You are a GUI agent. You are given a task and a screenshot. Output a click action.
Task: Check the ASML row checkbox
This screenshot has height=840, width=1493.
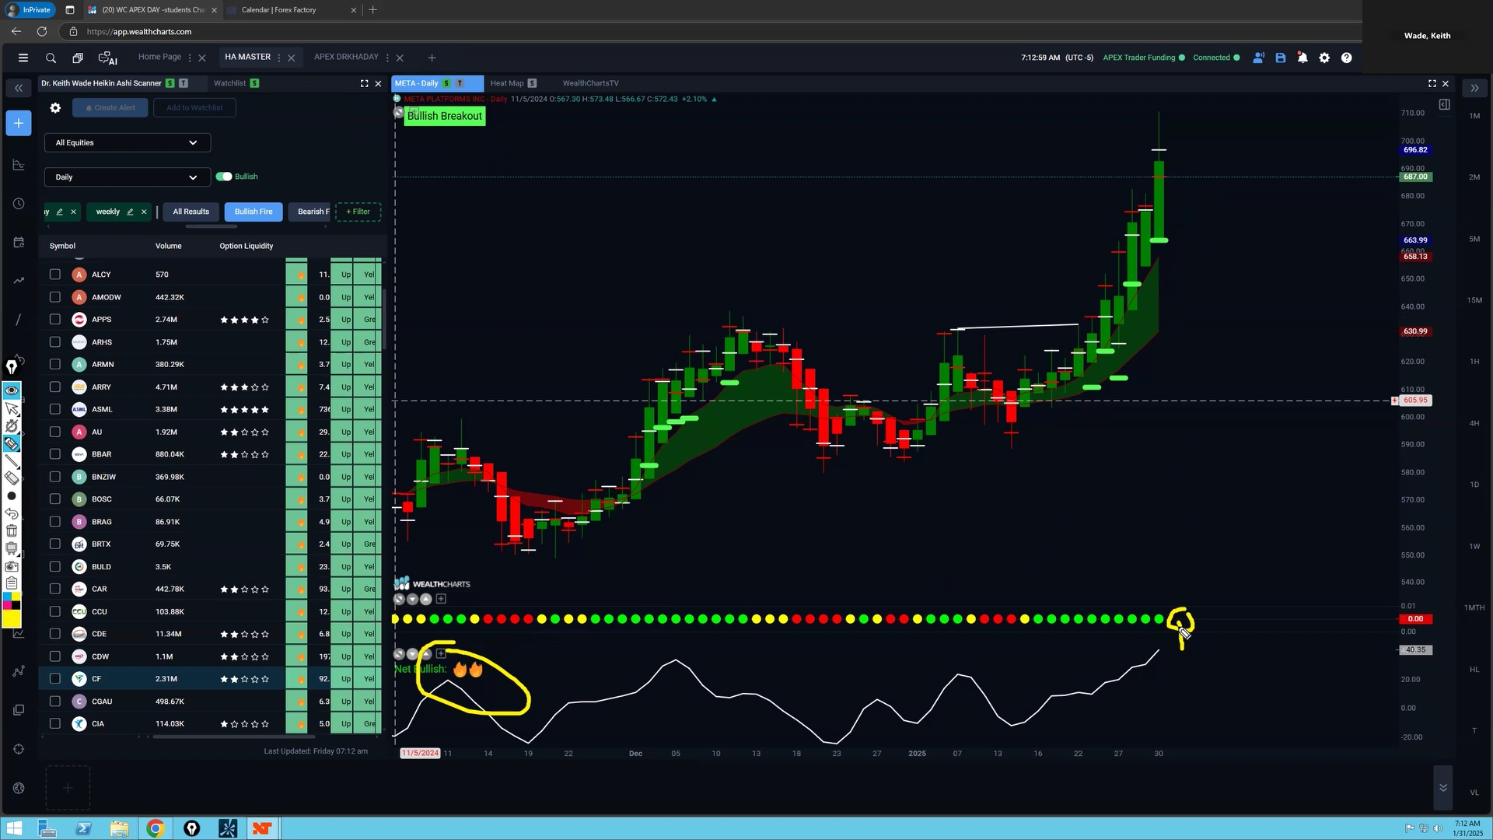pyautogui.click(x=54, y=409)
